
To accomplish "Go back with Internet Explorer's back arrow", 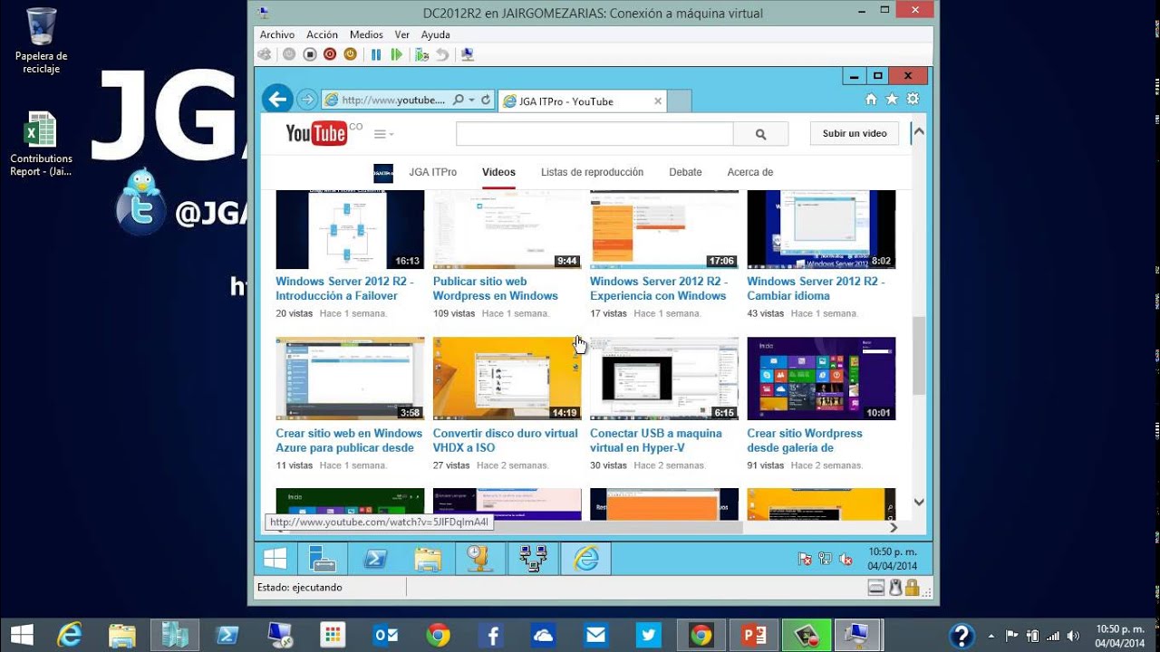I will coord(277,99).
